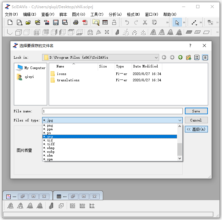The width and height of the screenshot is (222, 220).
Task: Switch to Detail View mode
Action: [205, 57]
